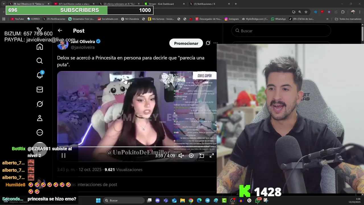
Task: Open Camtasia from the taskbar
Action: coord(224,200)
